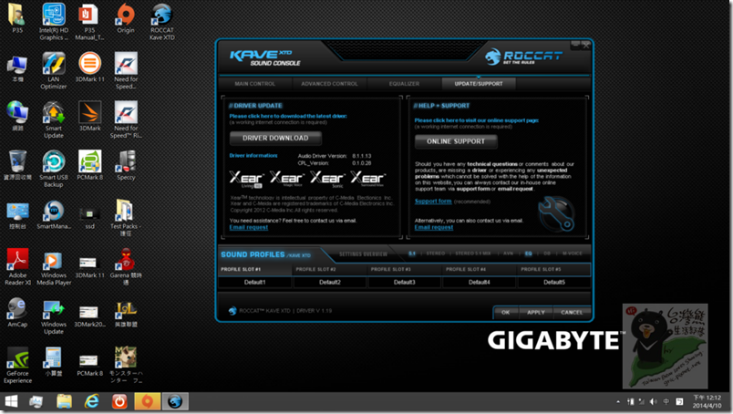Screen dimensions: 733x414
Task: Open Internet Explorer from taskbar
Action: [91, 401]
